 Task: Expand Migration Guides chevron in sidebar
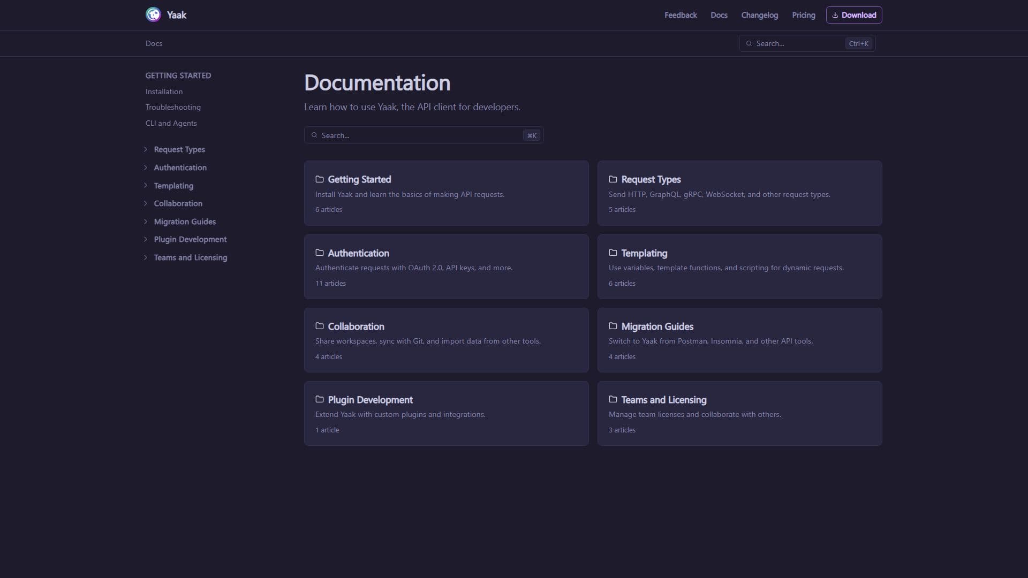tap(146, 222)
